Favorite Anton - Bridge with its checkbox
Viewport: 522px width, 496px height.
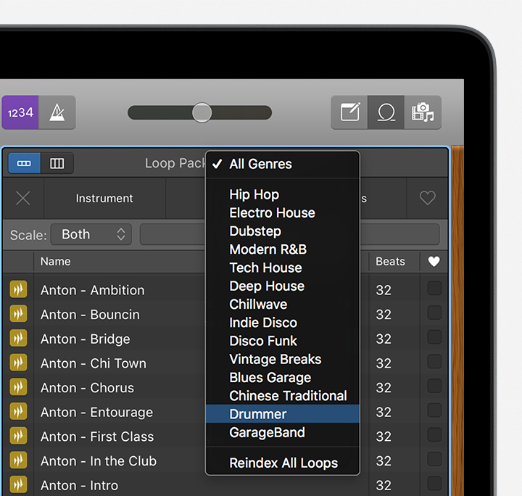coord(434,337)
